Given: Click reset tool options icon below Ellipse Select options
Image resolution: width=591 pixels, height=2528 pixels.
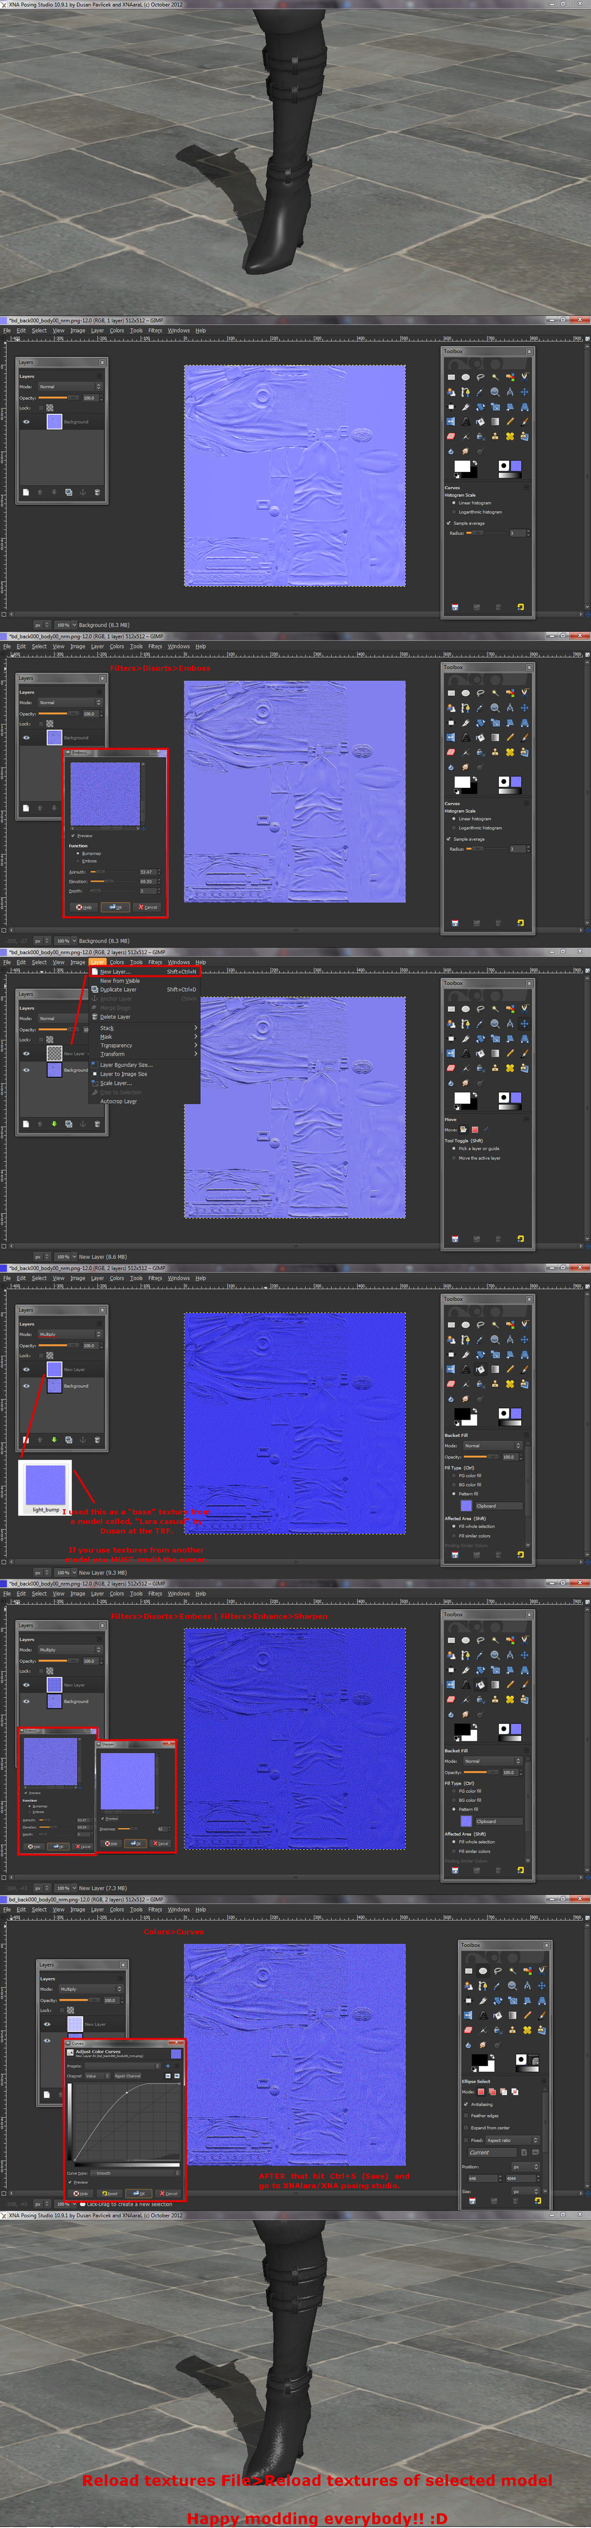Looking at the screenshot, I should click(538, 2201).
